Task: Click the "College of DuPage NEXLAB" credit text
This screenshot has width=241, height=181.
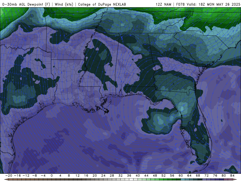Action: (x=102, y=4)
